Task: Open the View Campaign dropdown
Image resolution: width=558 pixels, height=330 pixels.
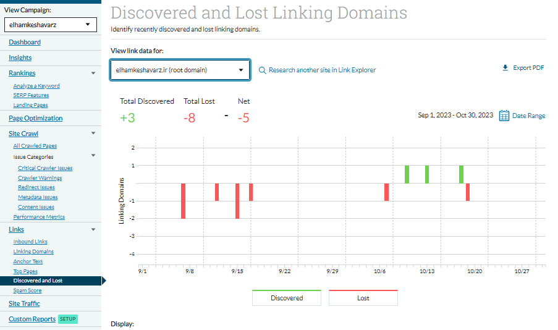Action: tap(50, 25)
